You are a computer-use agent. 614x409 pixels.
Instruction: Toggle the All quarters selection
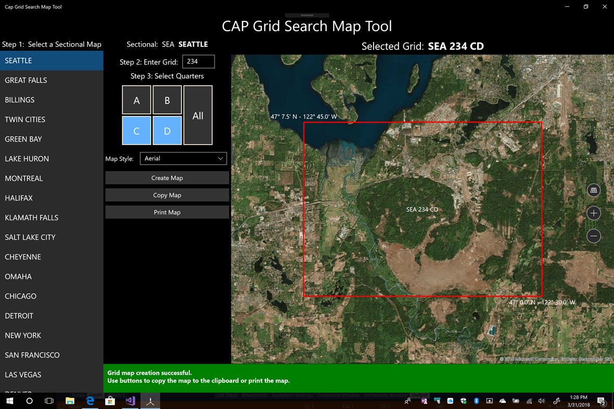(x=198, y=115)
